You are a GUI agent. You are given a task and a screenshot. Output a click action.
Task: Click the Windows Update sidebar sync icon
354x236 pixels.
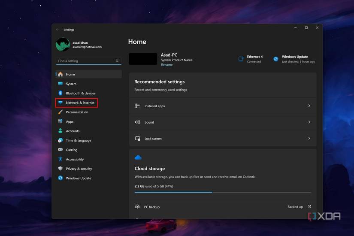pyautogui.click(x=60, y=178)
